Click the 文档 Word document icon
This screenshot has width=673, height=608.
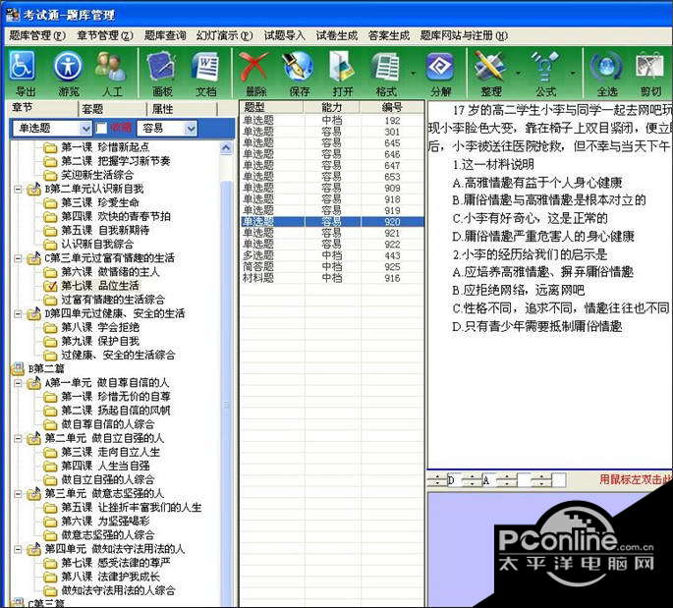pyautogui.click(x=205, y=73)
